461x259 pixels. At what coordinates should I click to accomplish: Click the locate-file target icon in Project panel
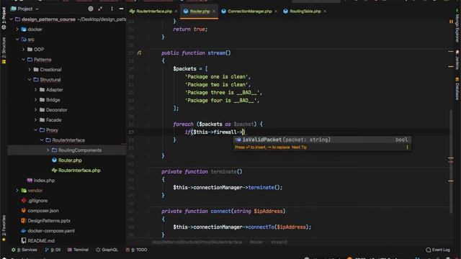click(91, 9)
